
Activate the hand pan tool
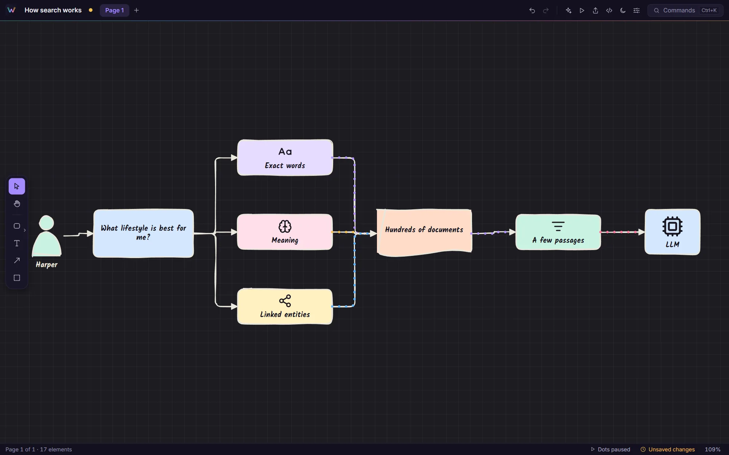coord(17,204)
